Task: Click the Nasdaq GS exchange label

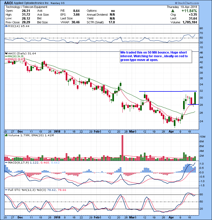Action: (x=58, y=3)
